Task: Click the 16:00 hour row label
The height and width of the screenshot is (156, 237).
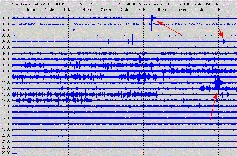Action: tap(6, 112)
